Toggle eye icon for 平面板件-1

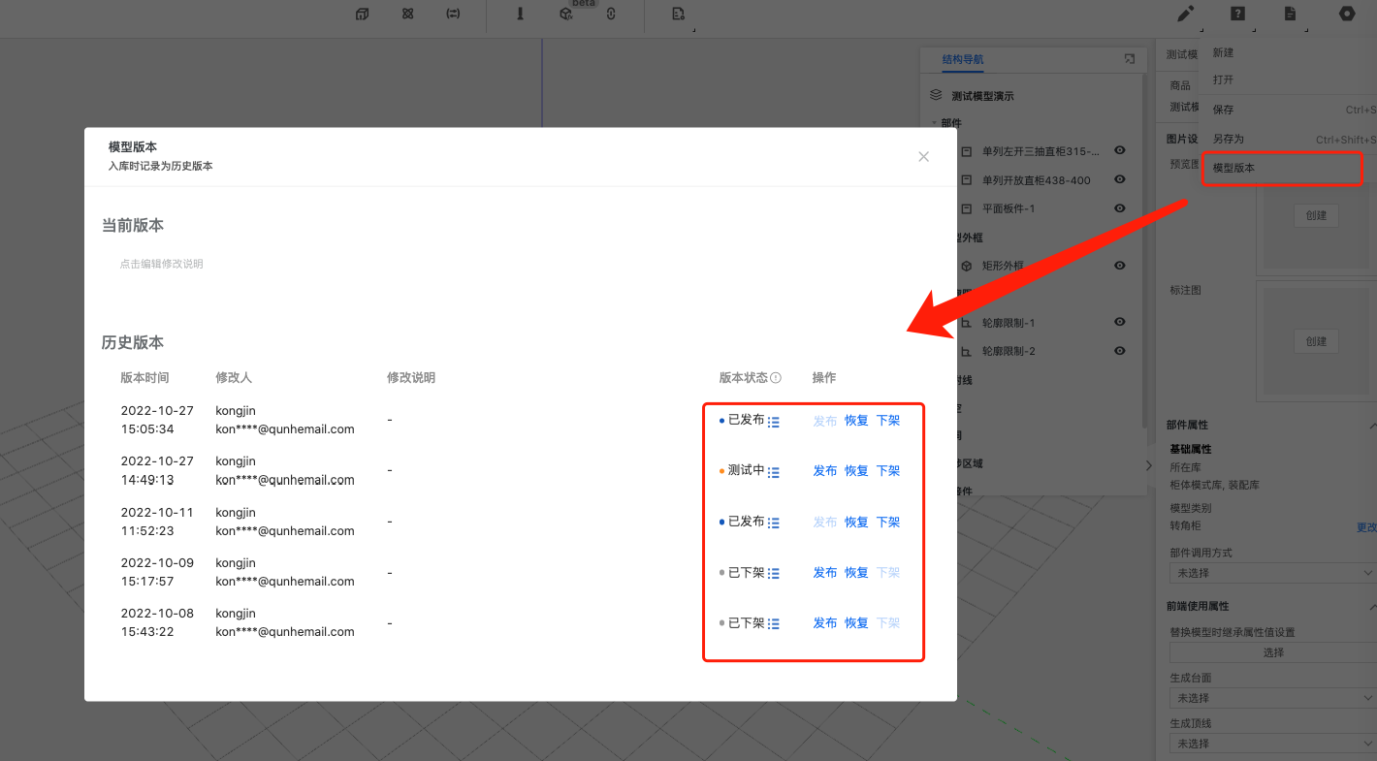1120,208
